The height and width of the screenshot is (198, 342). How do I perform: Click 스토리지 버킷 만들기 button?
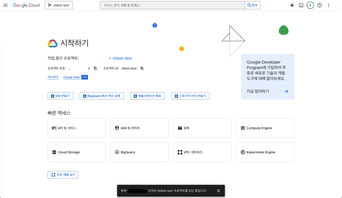tap(190, 96)
